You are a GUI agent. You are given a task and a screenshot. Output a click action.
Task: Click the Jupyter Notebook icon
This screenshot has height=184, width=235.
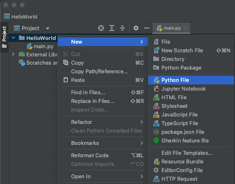tap(157, 89)
